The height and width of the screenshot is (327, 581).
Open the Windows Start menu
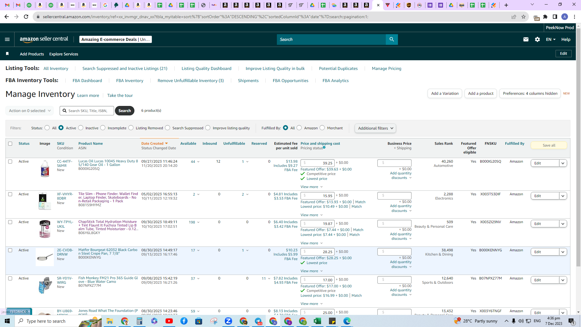coord(7,321)
